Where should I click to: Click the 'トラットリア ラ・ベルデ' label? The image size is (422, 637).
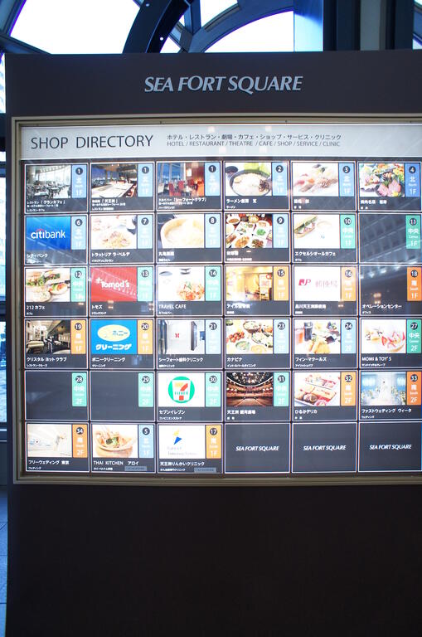pos(111,255)
